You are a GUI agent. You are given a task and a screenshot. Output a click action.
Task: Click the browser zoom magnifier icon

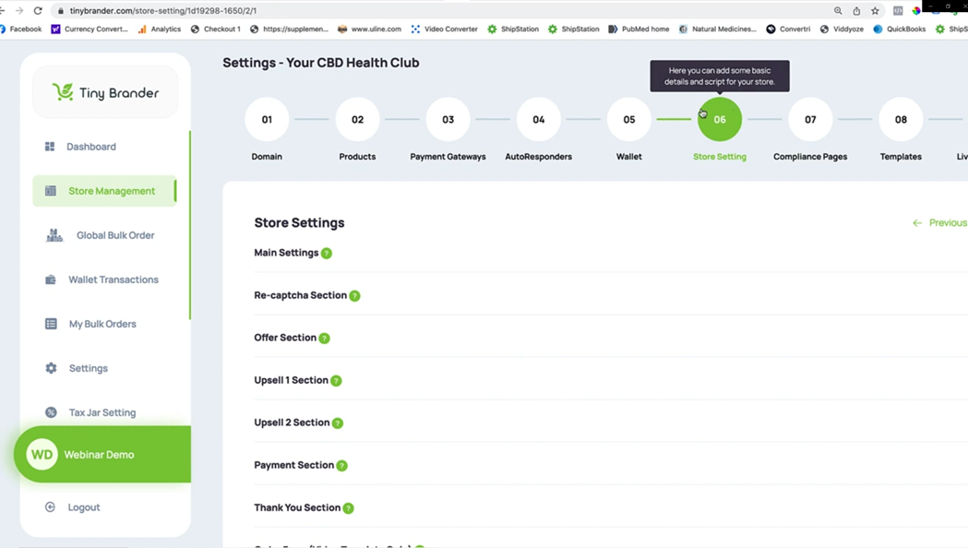click(838, 10)
